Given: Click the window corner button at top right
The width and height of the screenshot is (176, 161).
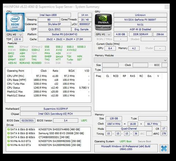Looking at the screenshot, I should click(167, 7).
